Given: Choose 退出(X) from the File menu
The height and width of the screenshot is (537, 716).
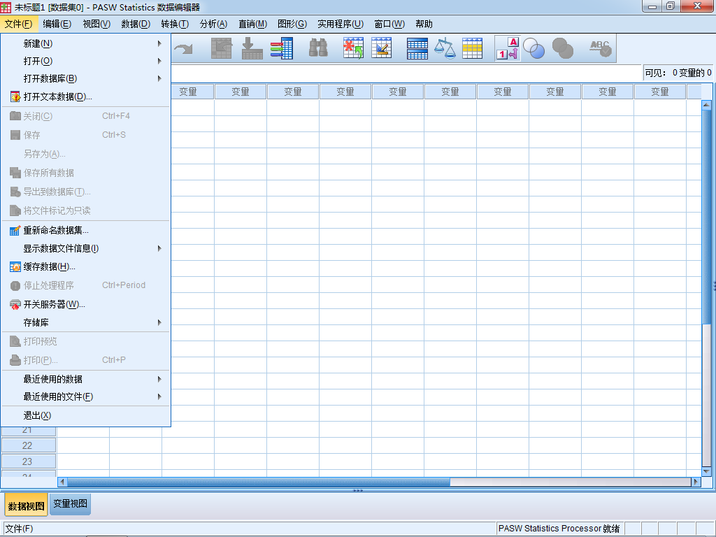Looking at the screenshot, I should pyautogui.click(x=86, y=415).
